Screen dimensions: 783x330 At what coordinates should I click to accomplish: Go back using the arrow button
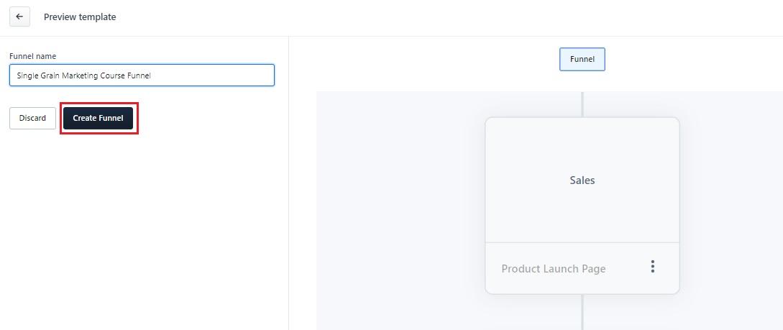pyautogui.click(x=19, y=17)
